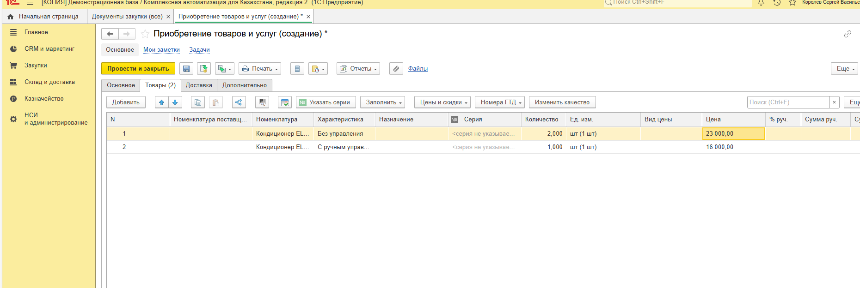Open Закупки section in sidebar

click(36, 66)
